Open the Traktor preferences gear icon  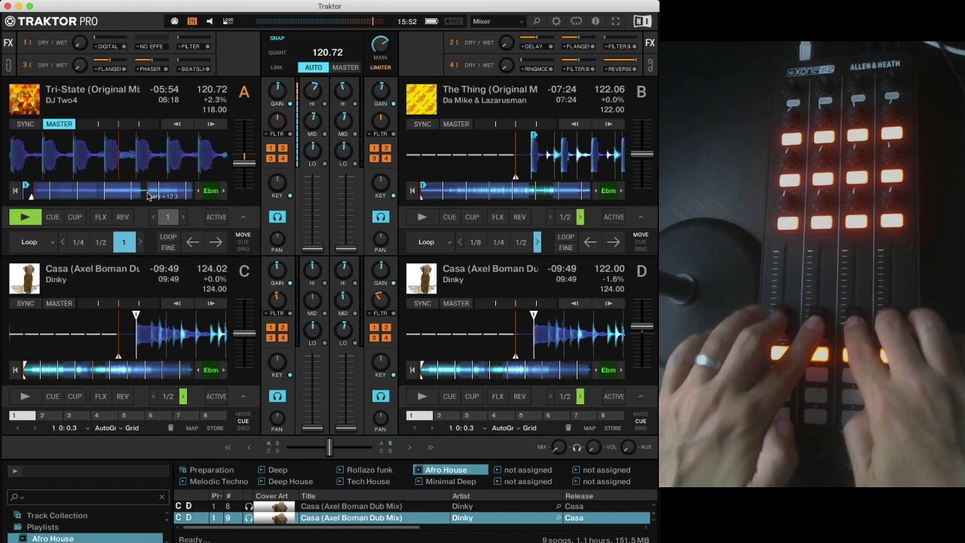[x=556, y=22]
